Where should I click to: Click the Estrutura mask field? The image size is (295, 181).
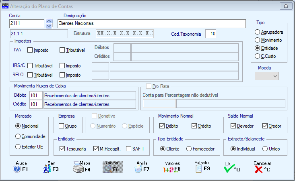click(125, 34)
